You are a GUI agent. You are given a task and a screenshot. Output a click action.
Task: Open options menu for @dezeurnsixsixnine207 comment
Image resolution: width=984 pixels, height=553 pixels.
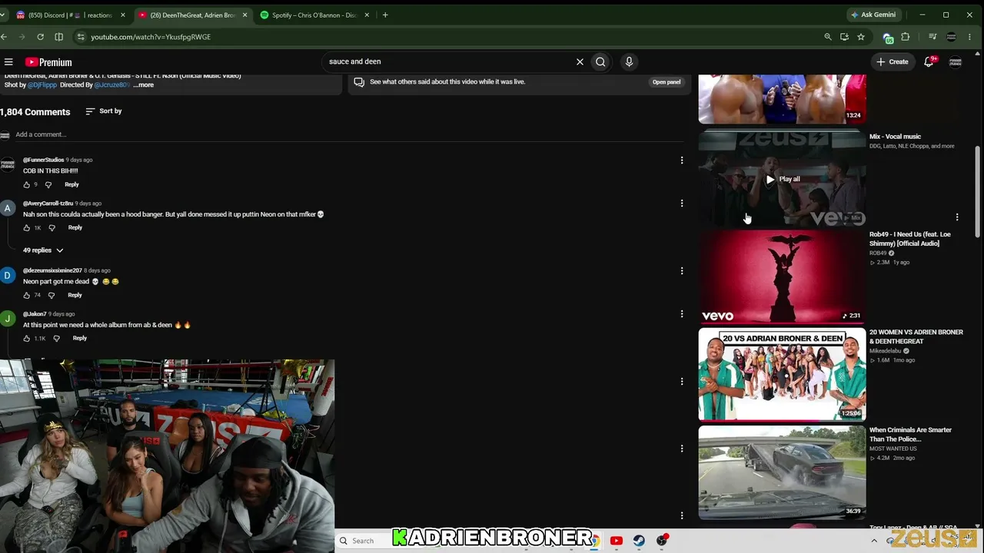click(x=681, y=271)
